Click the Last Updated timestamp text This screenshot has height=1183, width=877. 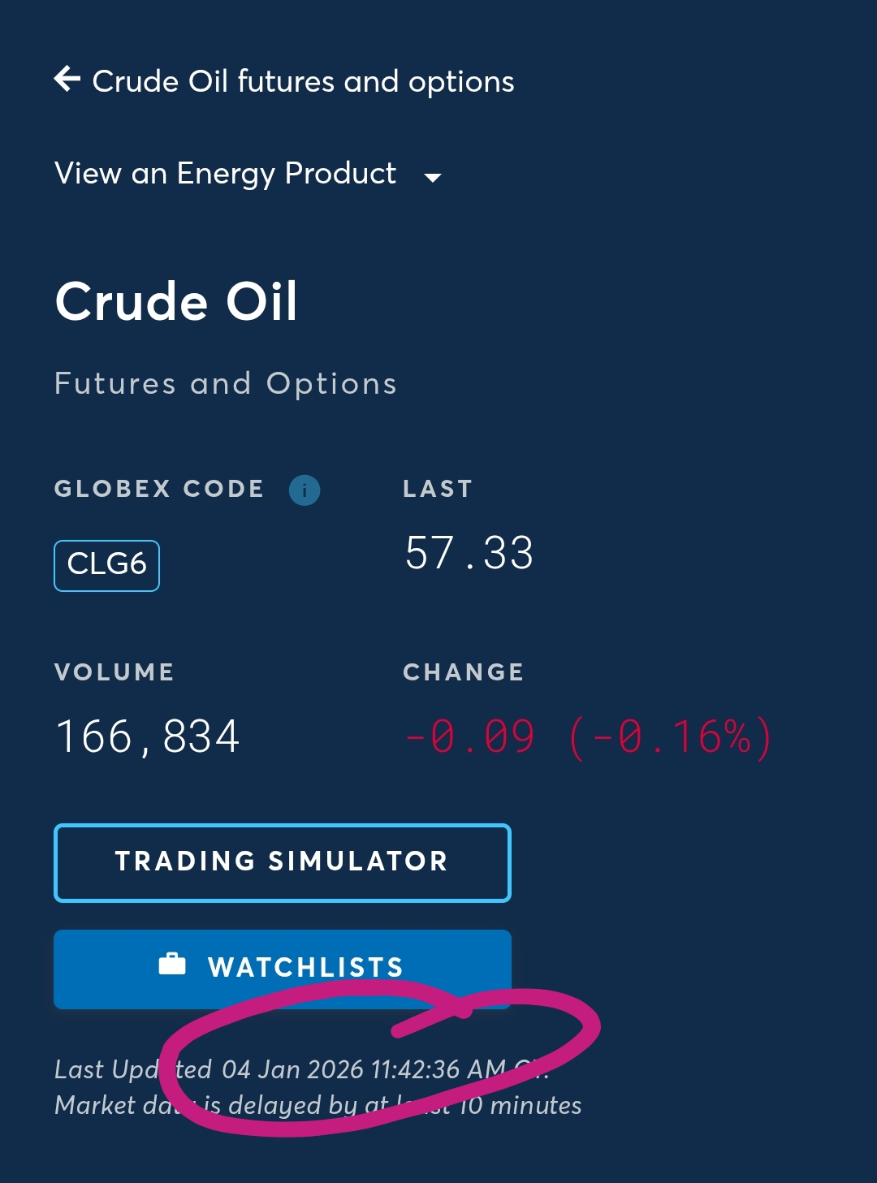300,1069
